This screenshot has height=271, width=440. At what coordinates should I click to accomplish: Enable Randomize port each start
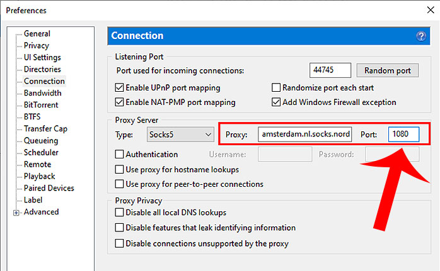tap(275, 88)
